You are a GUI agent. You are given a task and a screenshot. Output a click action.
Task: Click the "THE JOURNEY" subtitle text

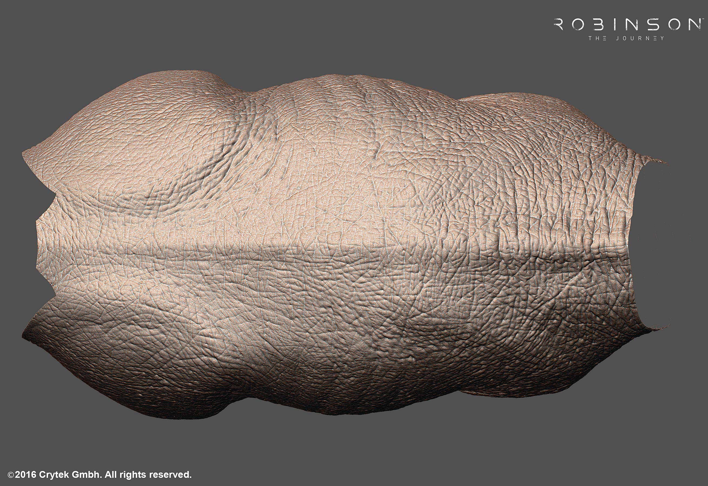[x=626, y=38]
